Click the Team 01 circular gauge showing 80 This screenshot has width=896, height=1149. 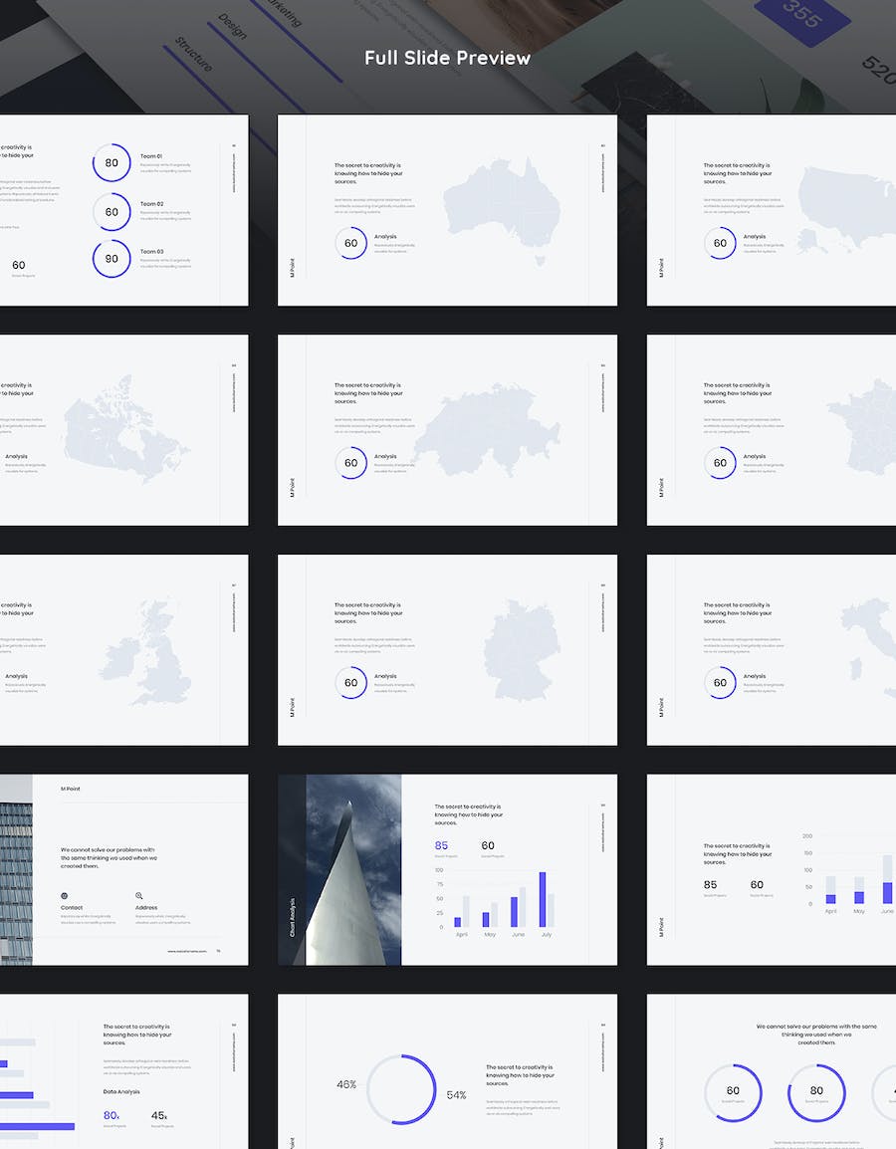click(112, 163)
